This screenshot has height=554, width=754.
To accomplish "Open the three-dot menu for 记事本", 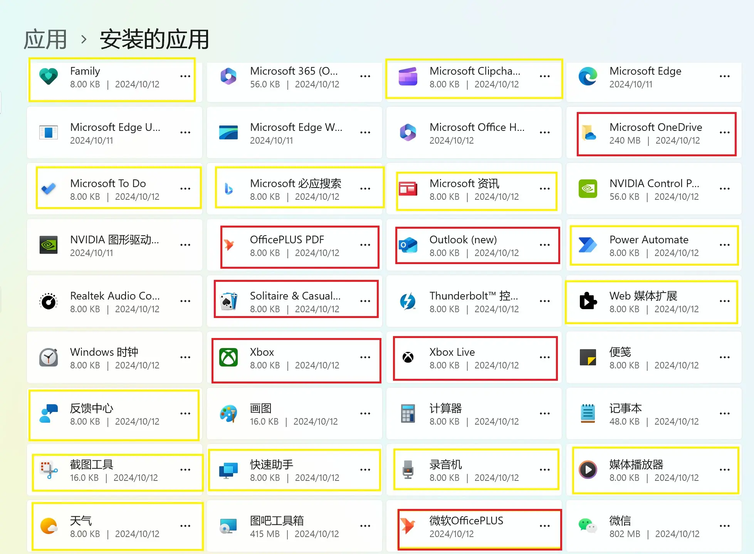I will pos(725,413).
